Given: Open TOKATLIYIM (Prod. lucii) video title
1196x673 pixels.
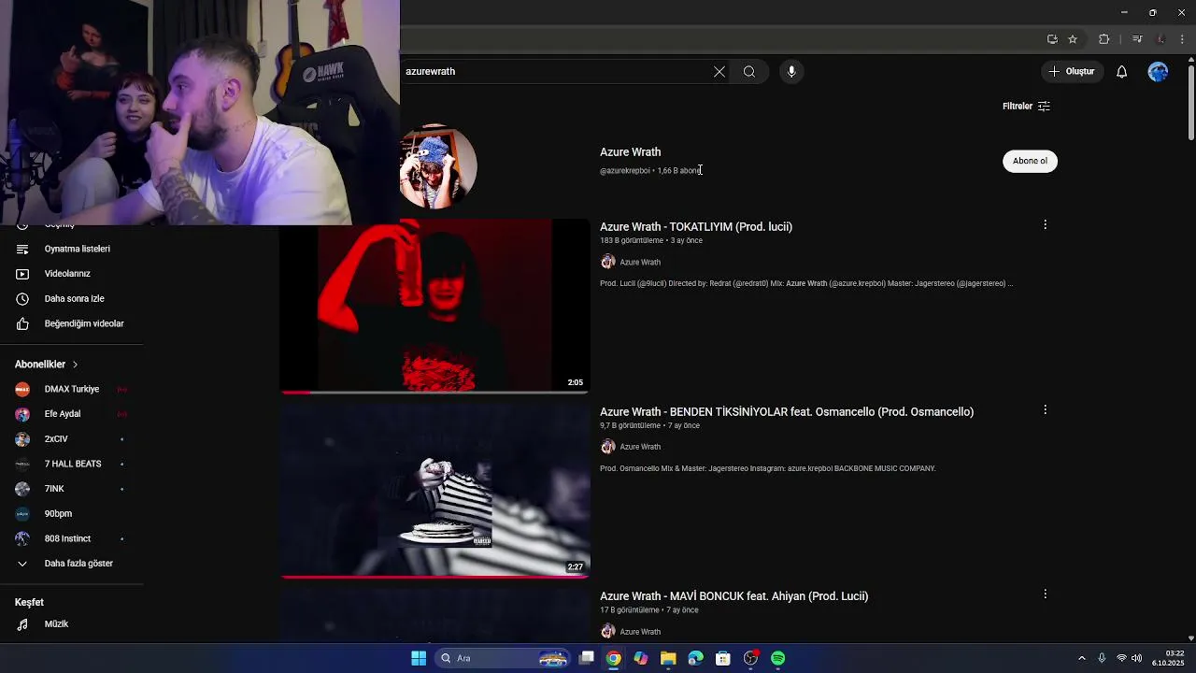Looking at the screenshot, I should [x=696, y=226].
